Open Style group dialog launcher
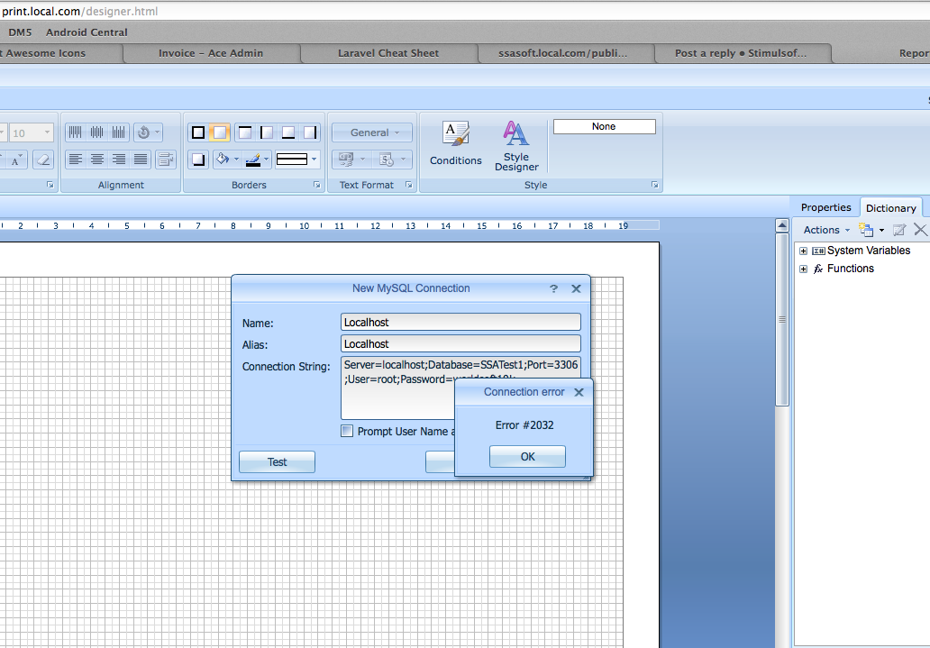Screen dimensions: 930x648 pyautogui.click(x=655, y=185)
